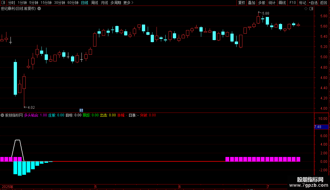
Task: Click the 叠加 overlay button
Action: (x=252, y=3)
